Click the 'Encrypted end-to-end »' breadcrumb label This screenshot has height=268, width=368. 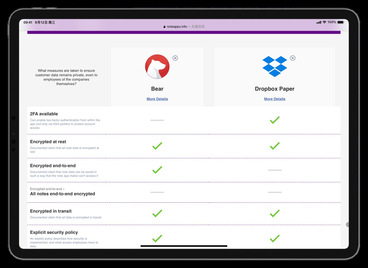click(47, 189)
